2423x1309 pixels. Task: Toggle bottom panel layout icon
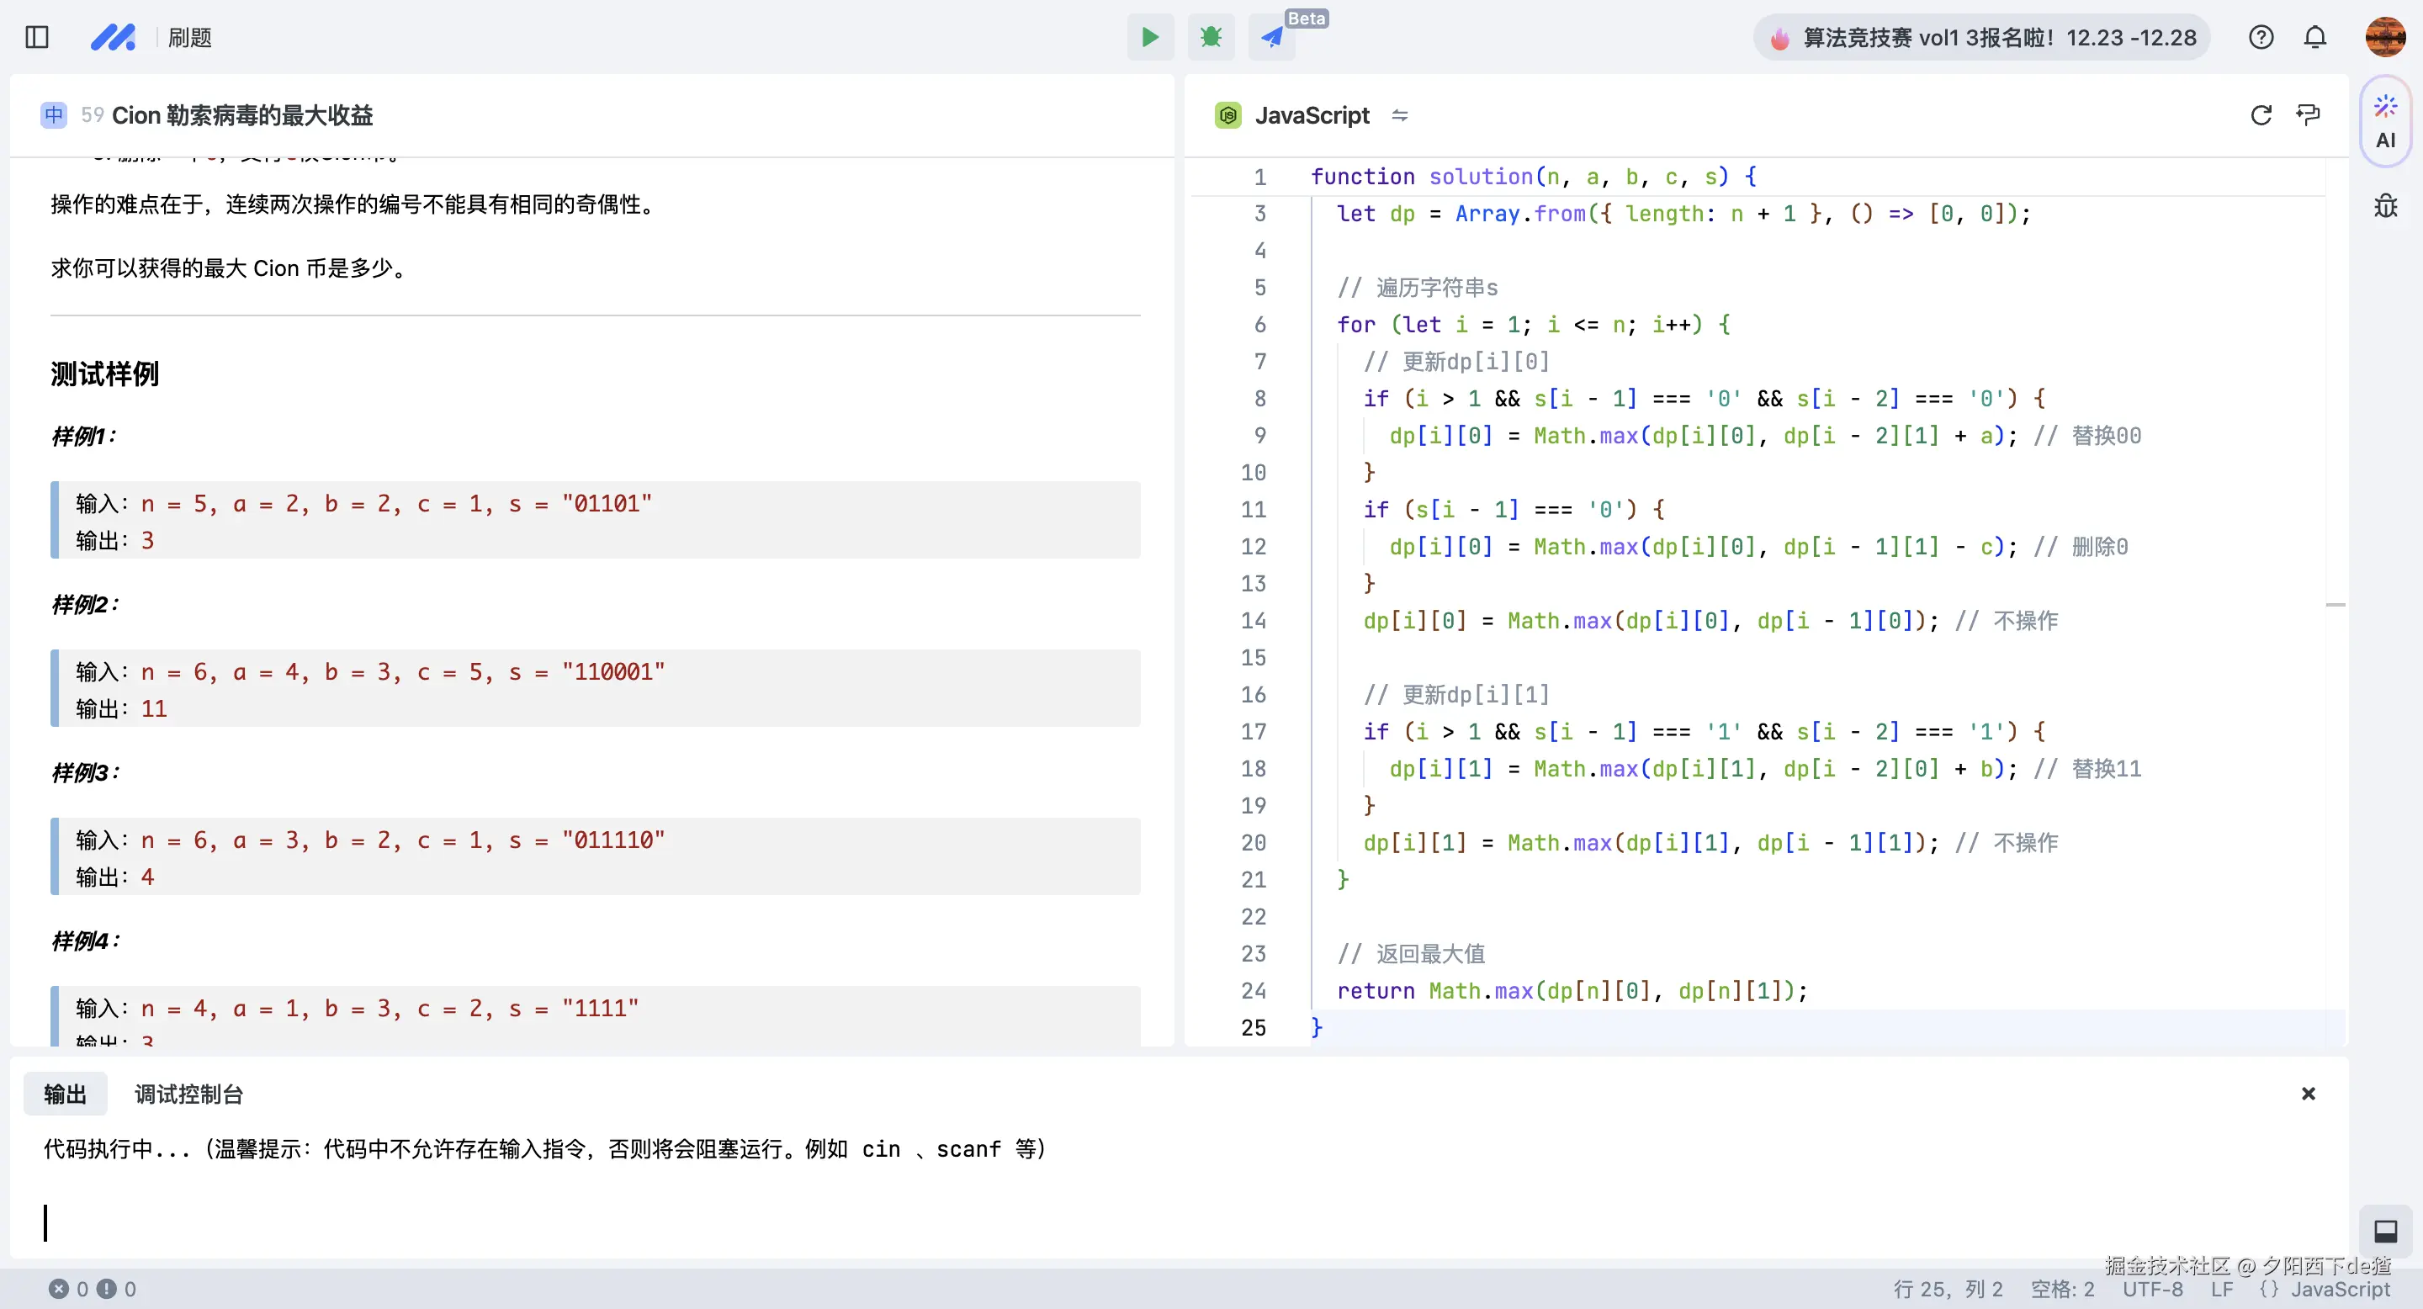(2384, 1231)
